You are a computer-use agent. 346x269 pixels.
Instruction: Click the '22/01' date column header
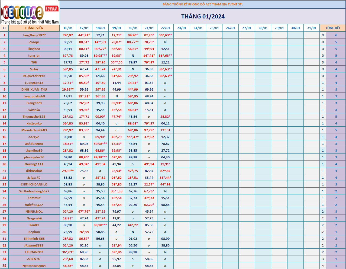pos(166,28)
